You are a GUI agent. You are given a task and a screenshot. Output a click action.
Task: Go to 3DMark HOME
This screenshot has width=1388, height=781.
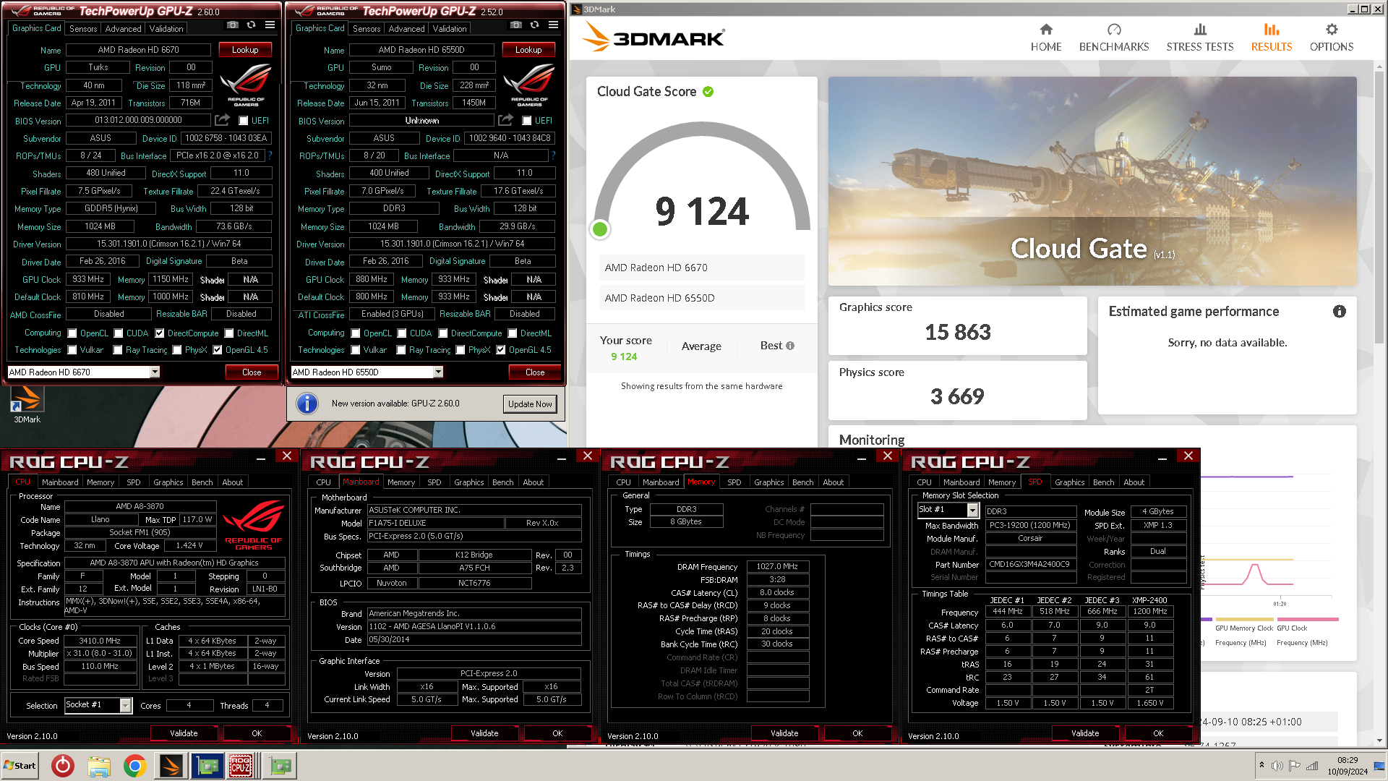[x=1046, y=38]
